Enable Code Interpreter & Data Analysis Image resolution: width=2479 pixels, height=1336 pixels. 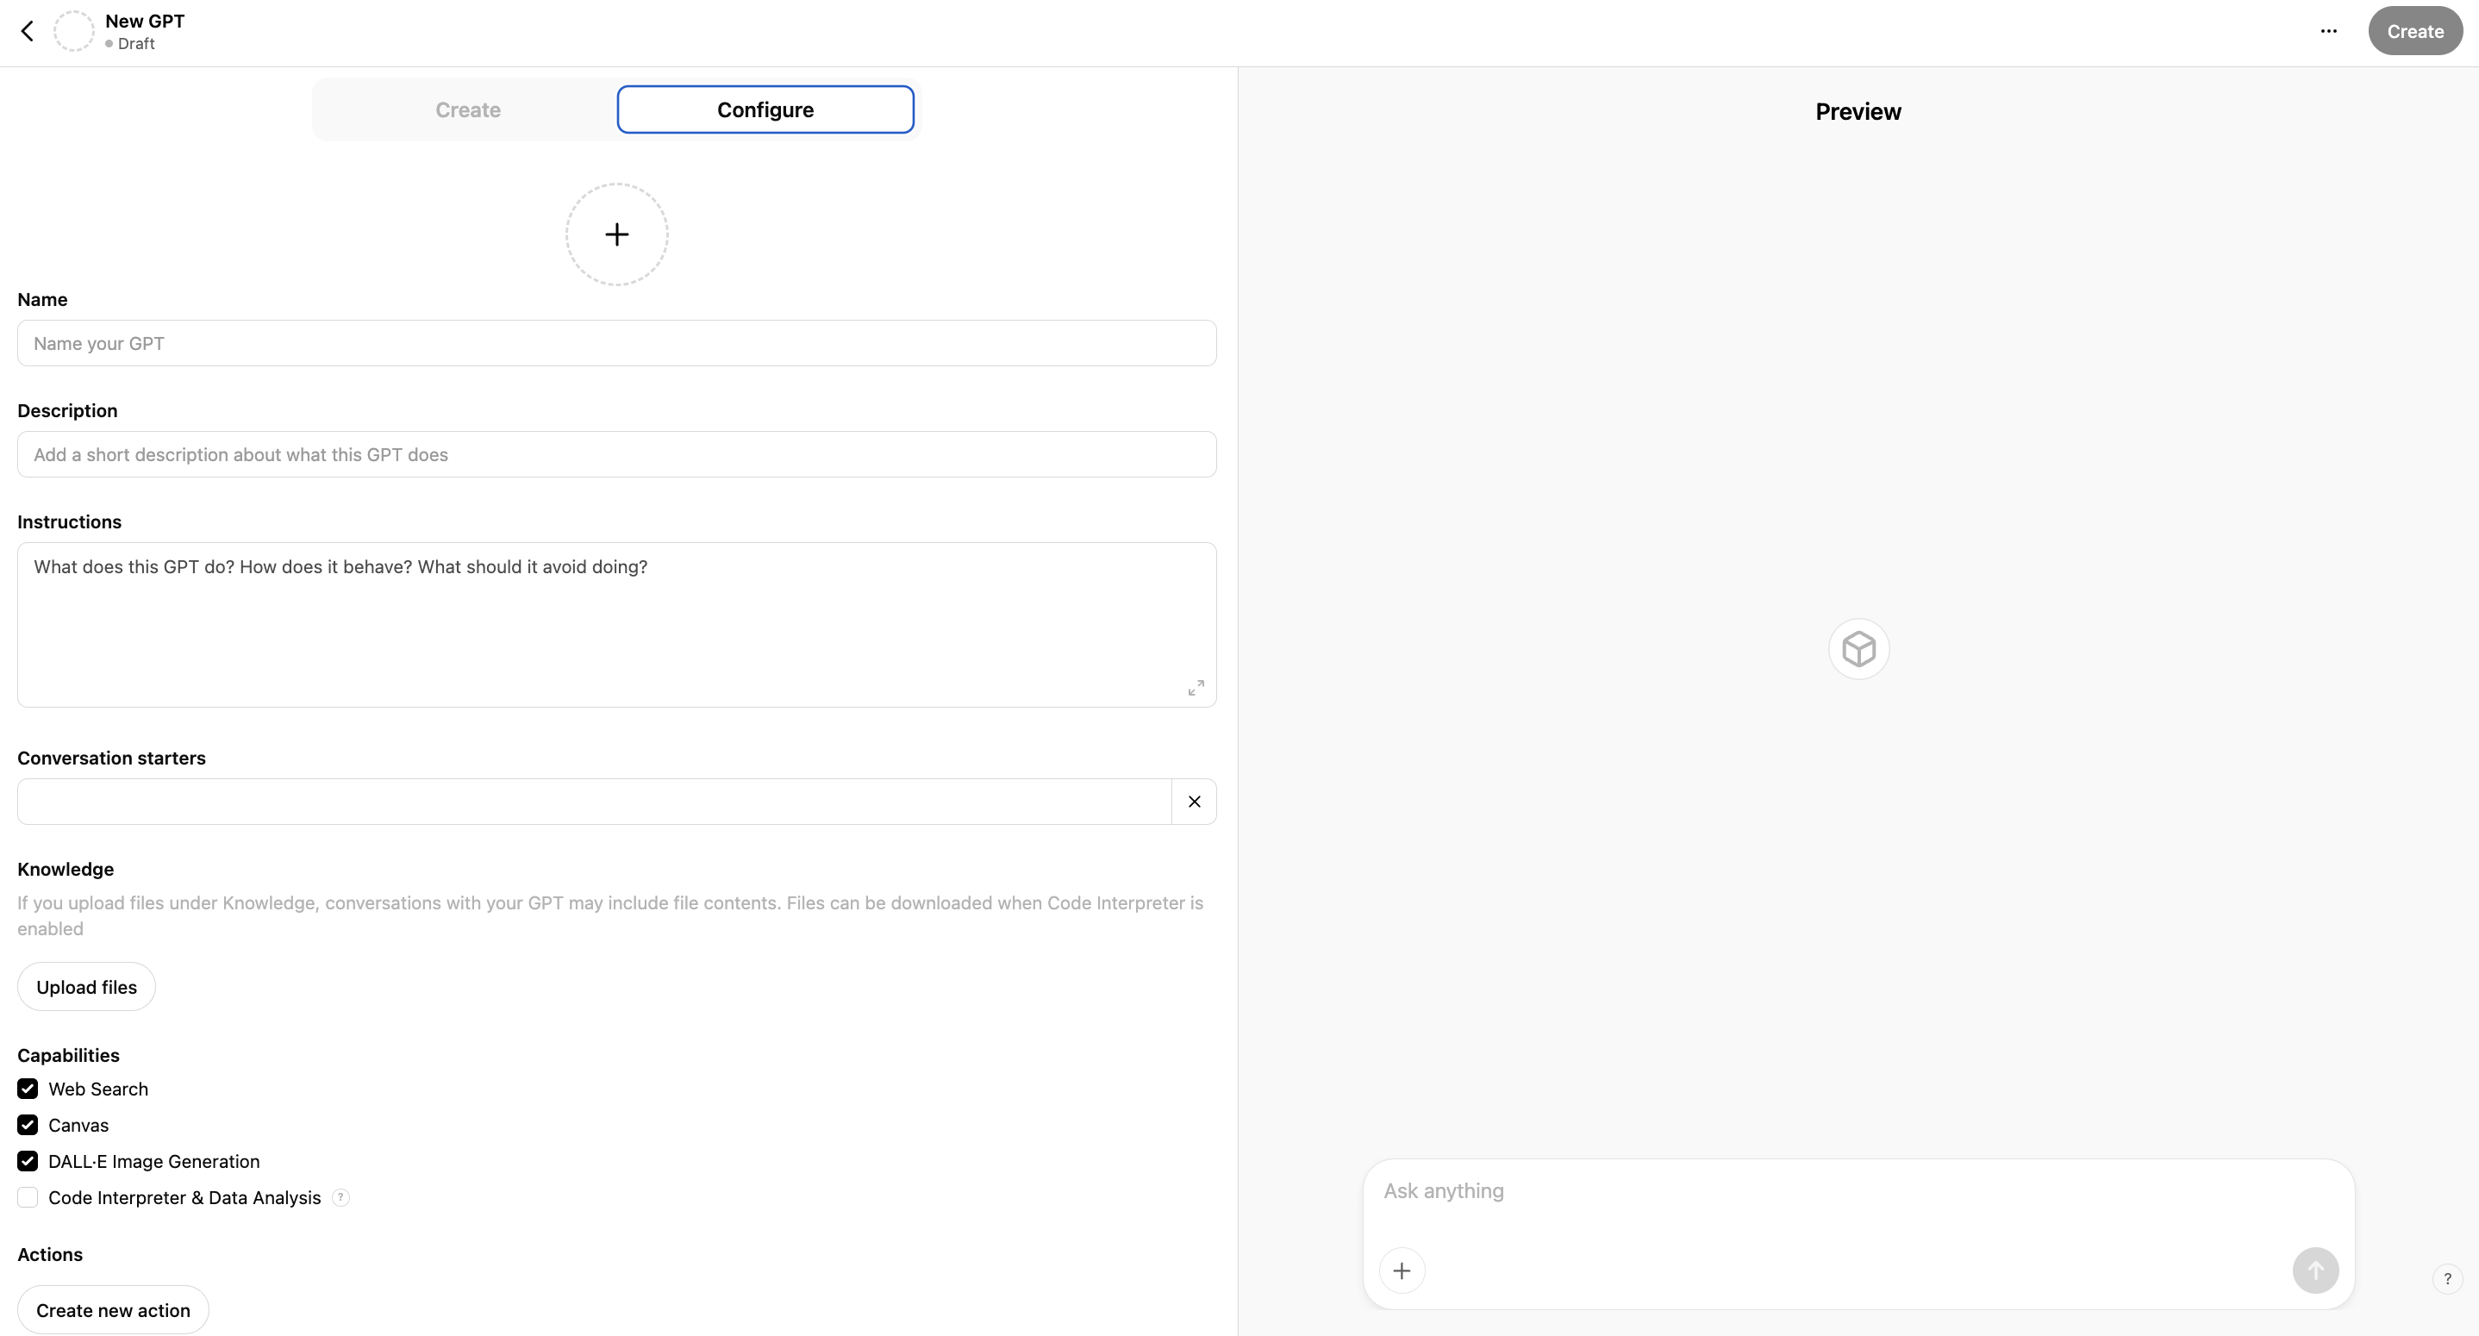pos(27,1196)
